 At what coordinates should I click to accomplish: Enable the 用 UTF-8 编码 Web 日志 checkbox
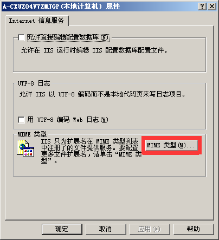pos(21,120)
